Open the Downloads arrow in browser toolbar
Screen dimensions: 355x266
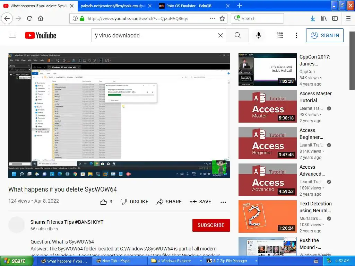point(313,19)
